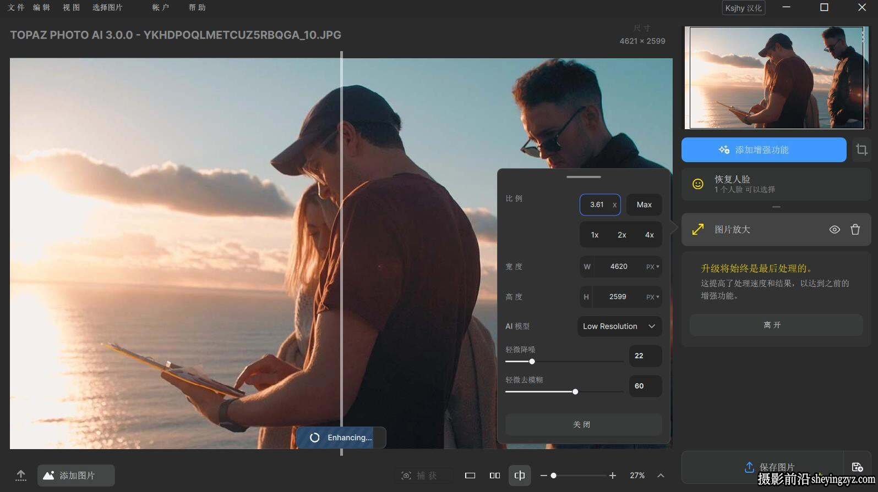
Task: Expand the zoom options chevron
Action: click(x=661, y=476)
